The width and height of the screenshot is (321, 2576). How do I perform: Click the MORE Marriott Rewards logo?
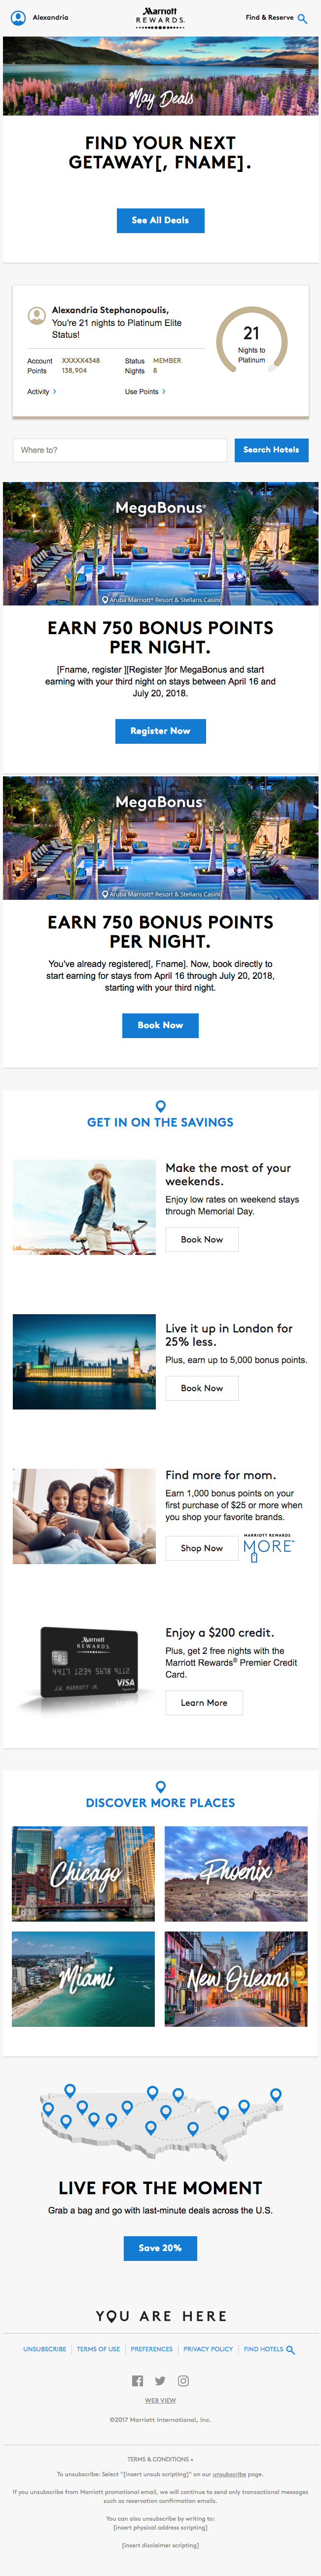pos(268,1547)
